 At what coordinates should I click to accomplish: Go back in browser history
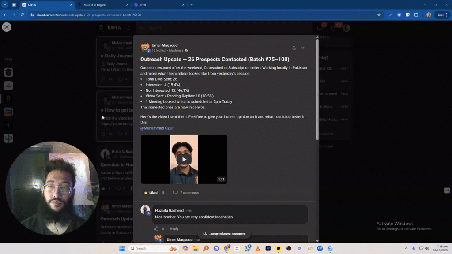pyautogui.click(x=5, y=15)
